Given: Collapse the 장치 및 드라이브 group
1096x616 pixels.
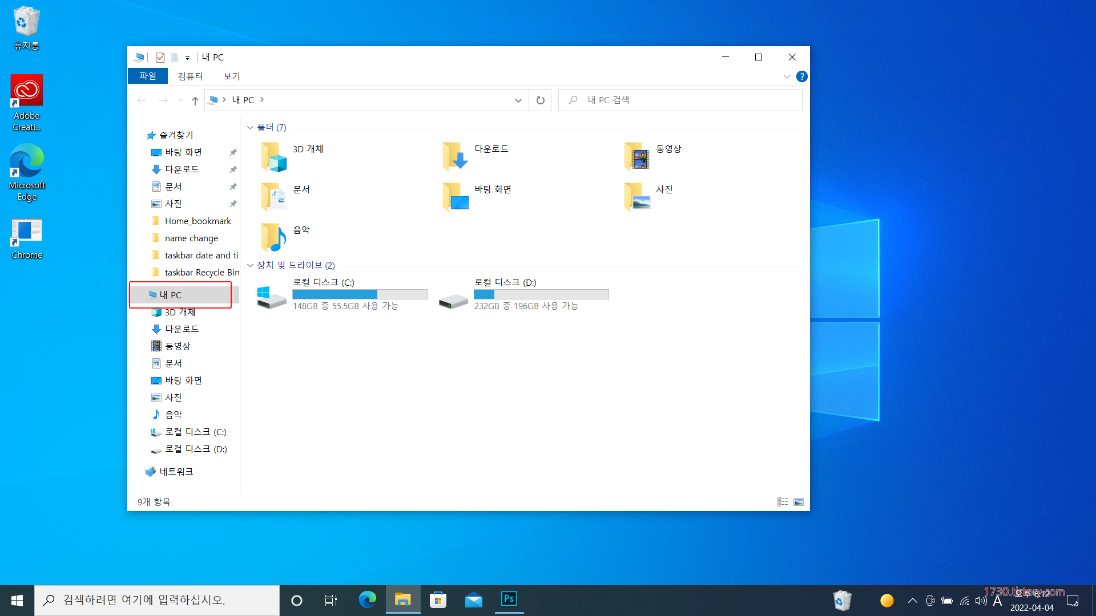Looking at the screenshot, I should (250, 265).
